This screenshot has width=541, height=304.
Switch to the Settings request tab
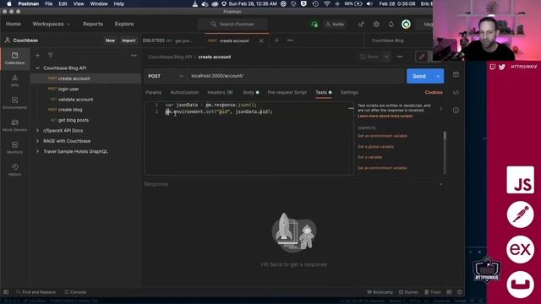(349, 92)
